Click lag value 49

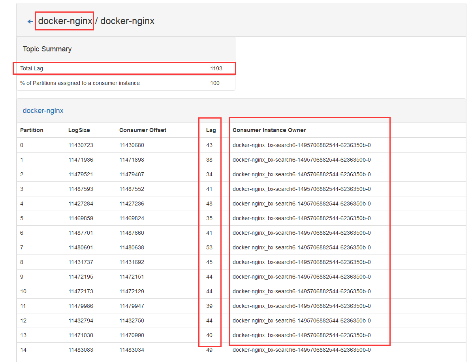[x=209, y=350]
